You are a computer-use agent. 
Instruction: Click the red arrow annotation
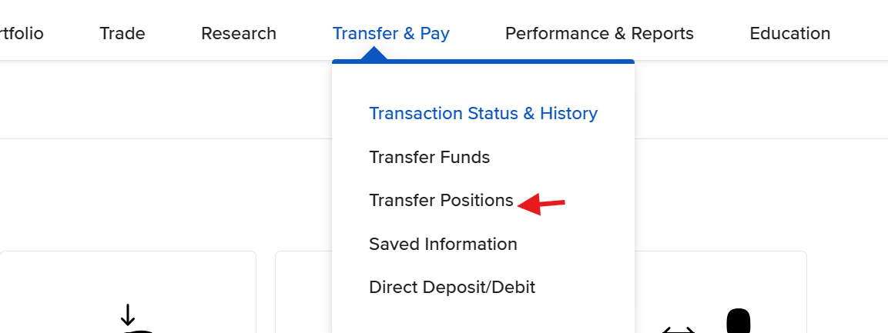tap(542, 204)
